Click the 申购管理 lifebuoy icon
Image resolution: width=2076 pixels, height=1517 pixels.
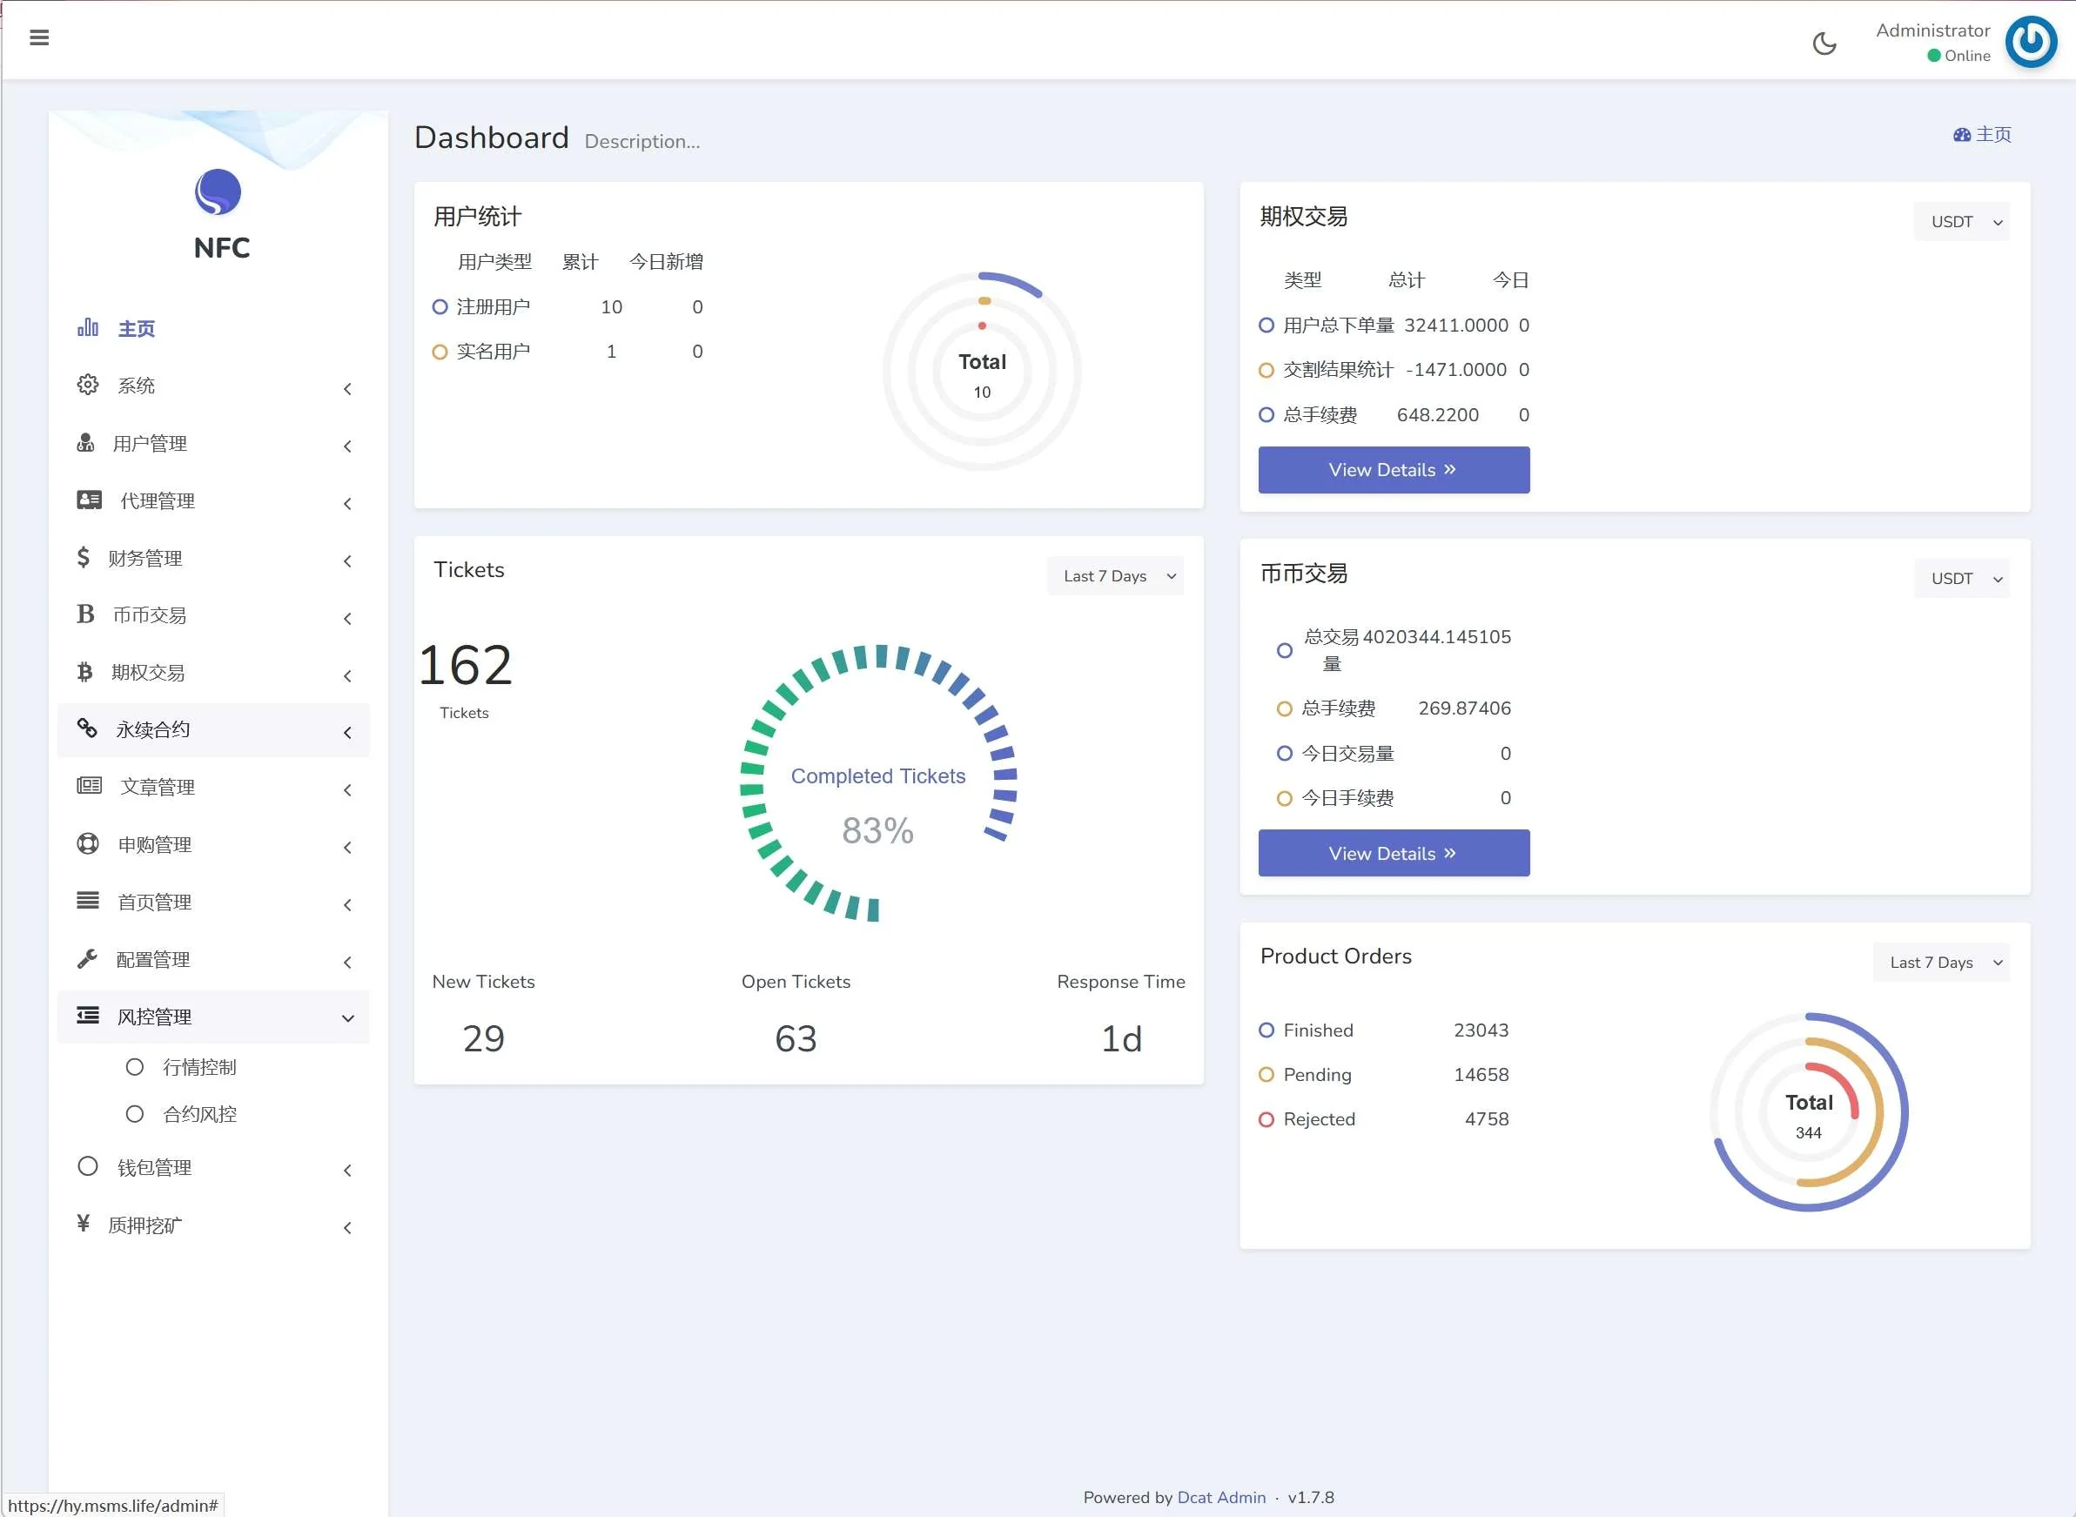click(87, 843)
